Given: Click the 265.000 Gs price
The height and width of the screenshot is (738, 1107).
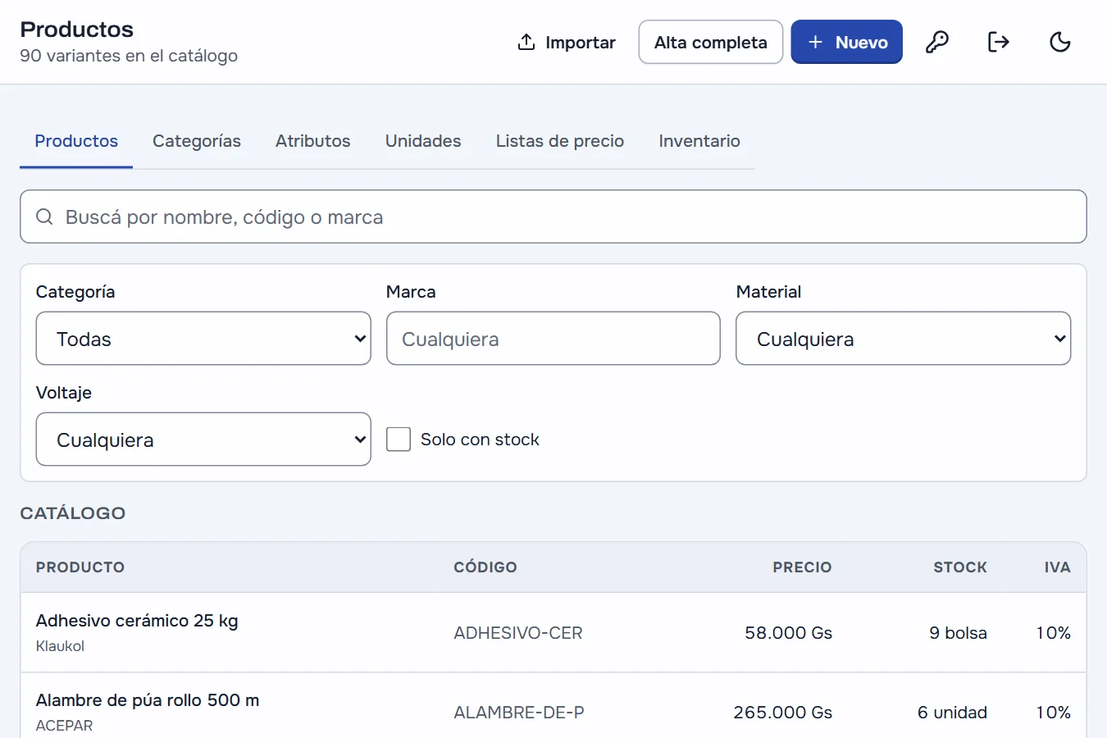Looking at the screenshot, I should [x=782, y=713].
